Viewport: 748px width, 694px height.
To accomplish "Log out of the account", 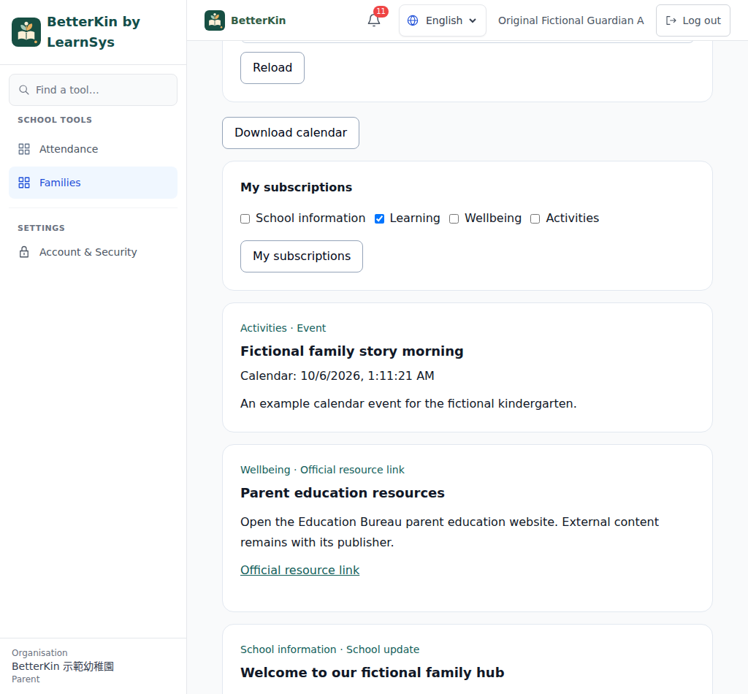I will coord(693,20).
